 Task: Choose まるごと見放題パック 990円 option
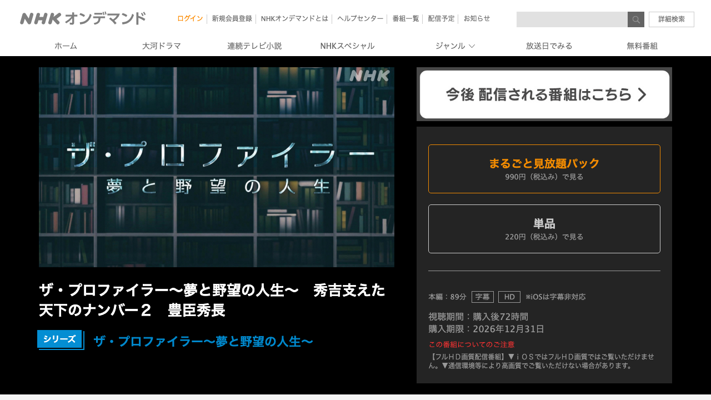pyautogui.click(x=544, y=169)
